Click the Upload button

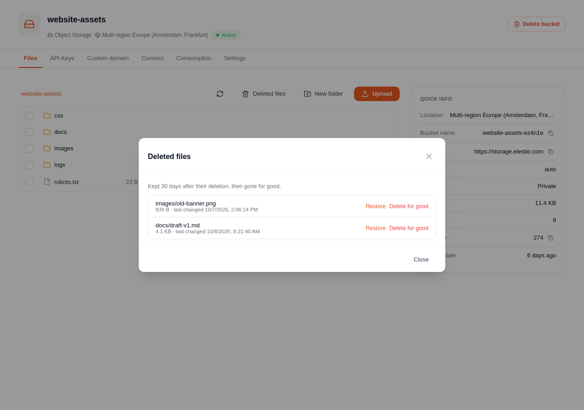point(377,94)
